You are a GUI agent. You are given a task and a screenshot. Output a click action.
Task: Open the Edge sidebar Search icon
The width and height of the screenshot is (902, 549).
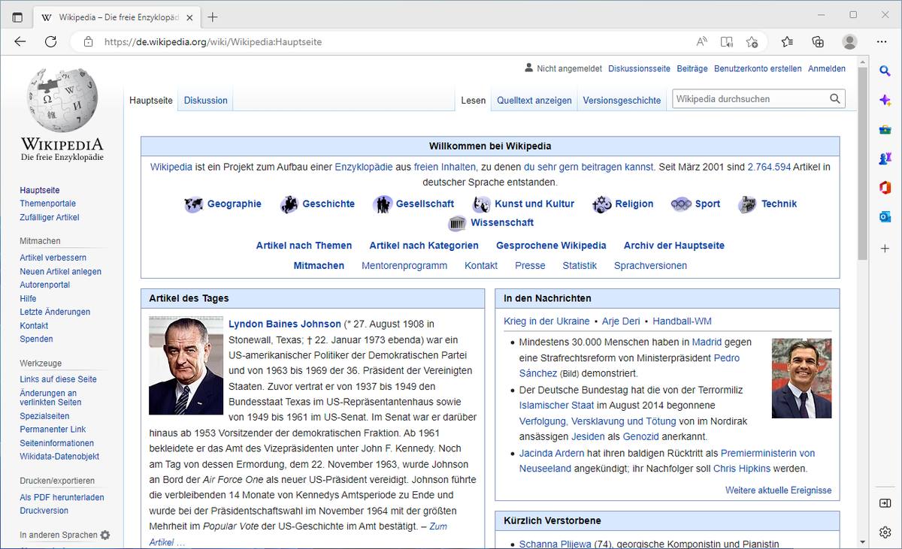(885, 71)
